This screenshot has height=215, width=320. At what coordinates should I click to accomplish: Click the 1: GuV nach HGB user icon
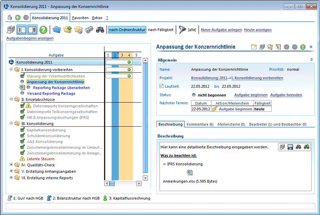pyautogui.click(x=10, y=198)
